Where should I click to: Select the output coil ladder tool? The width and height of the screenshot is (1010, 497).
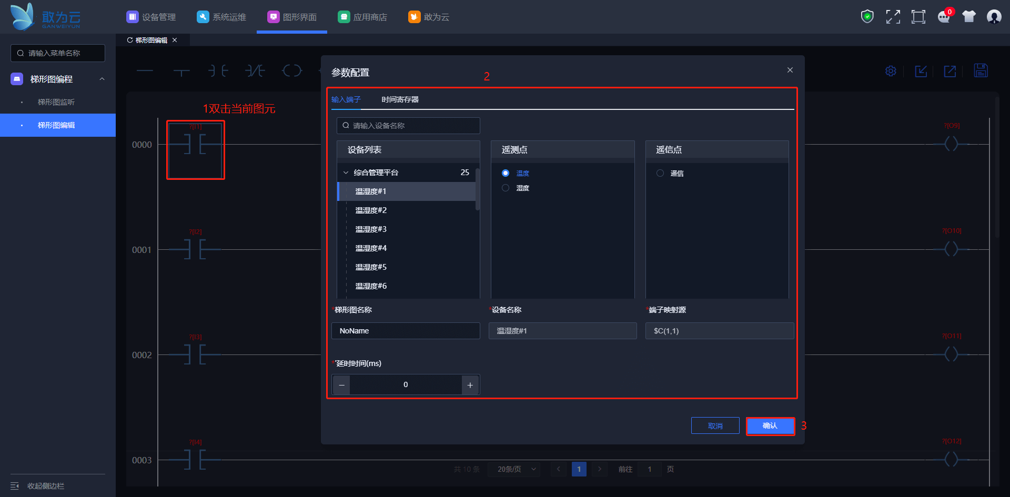[x=292, y=71]
